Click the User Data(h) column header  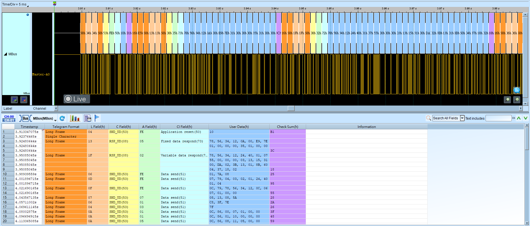coord(239,127)
